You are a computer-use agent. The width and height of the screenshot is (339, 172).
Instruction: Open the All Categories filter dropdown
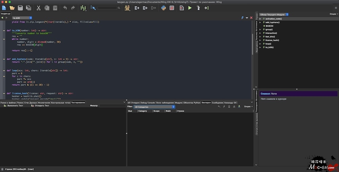[155, 107]
